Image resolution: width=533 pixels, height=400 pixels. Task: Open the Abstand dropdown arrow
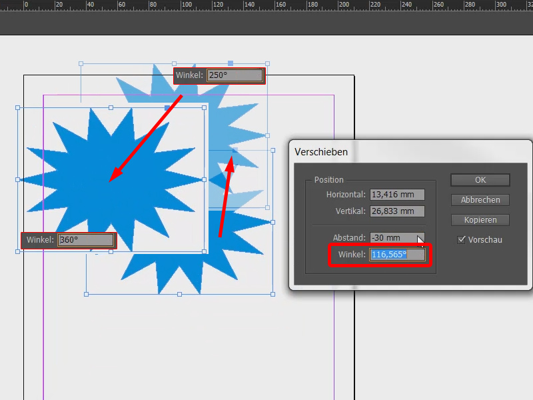(420, 237)
